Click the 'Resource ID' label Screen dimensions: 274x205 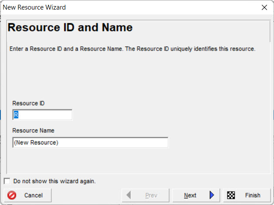point(28,103)
